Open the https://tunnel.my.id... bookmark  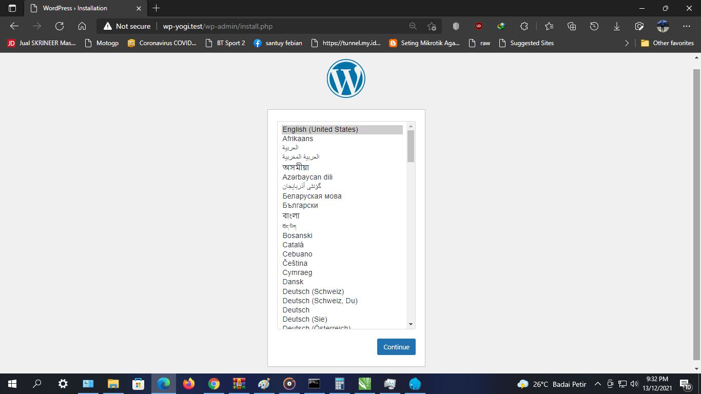tap(346, 43)
